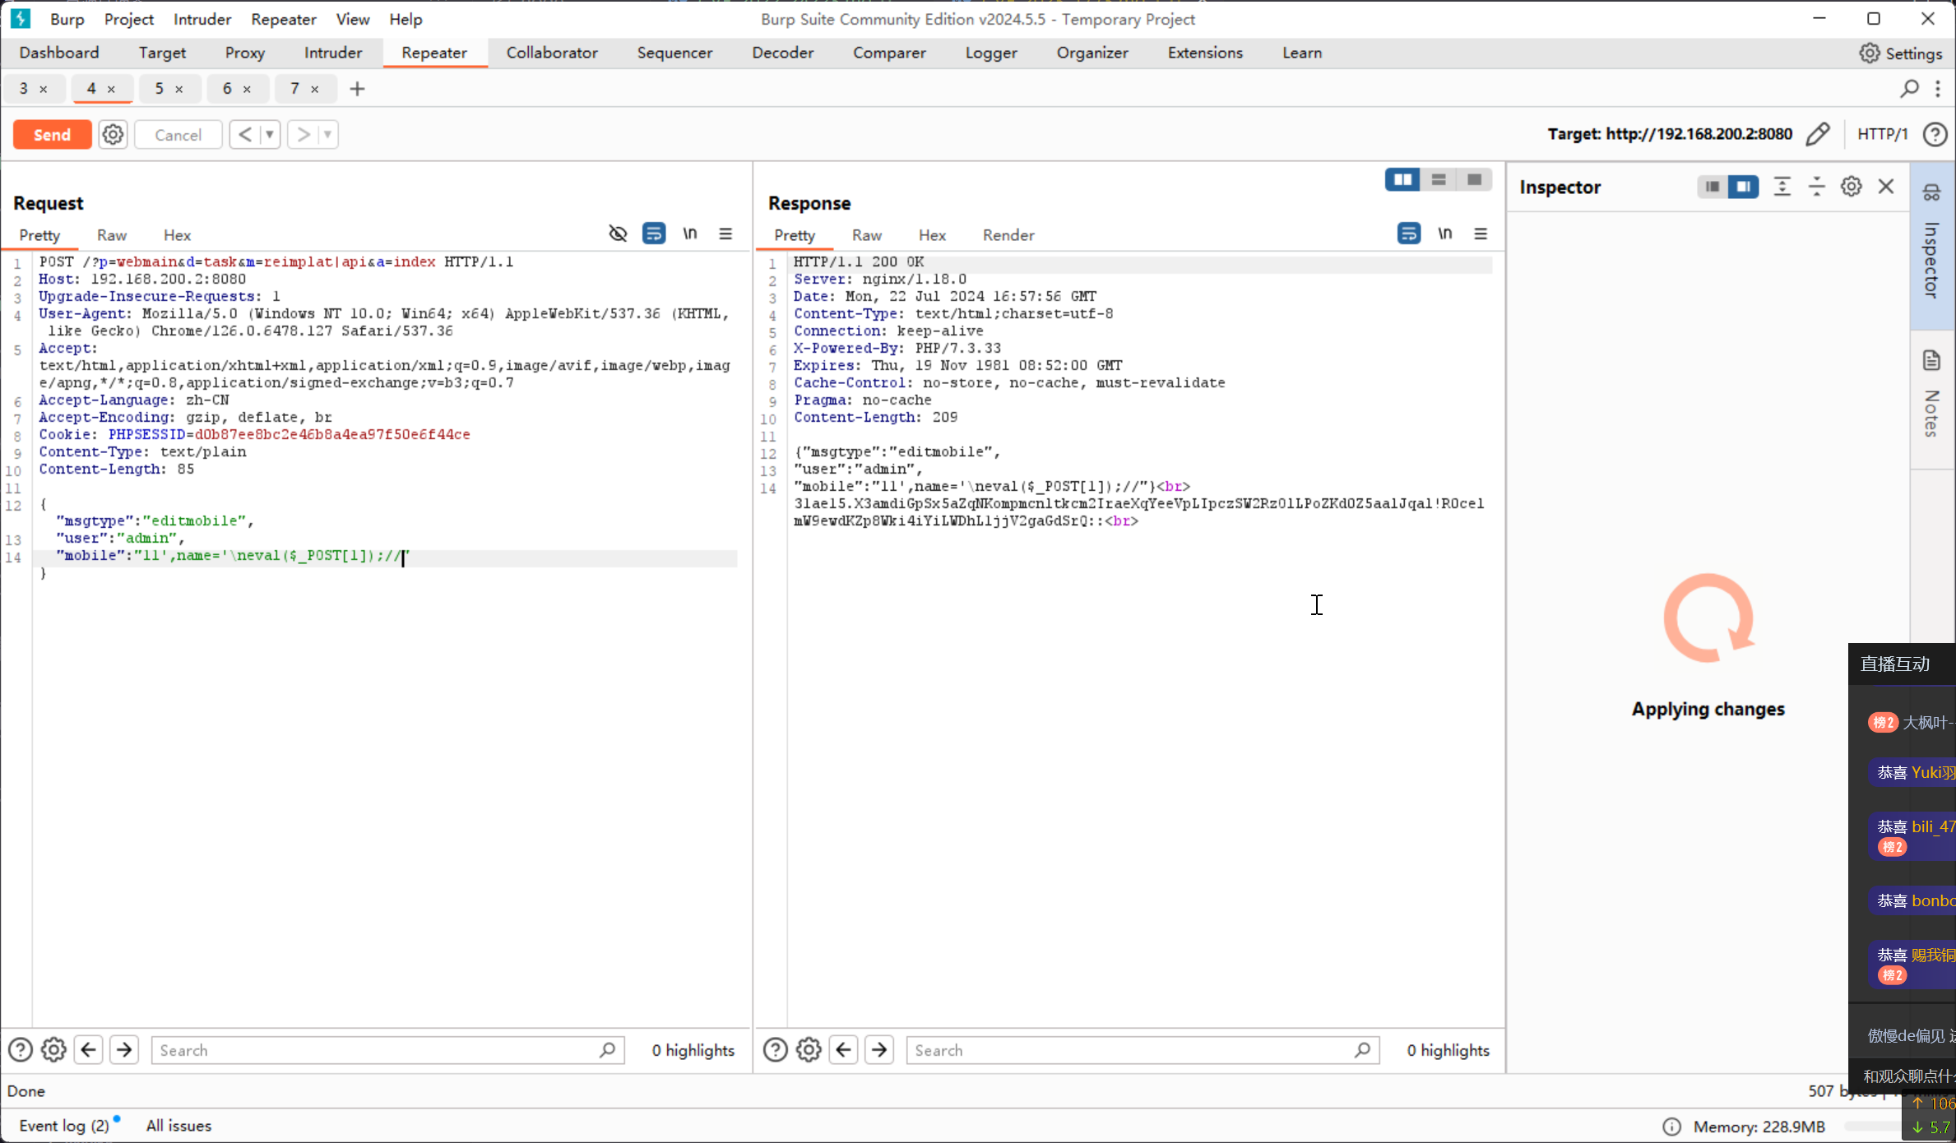Image resolution: width=1956 pixels, height=1143 pixels.
Task: Switch request view to Raw
Action: point(112,235)
